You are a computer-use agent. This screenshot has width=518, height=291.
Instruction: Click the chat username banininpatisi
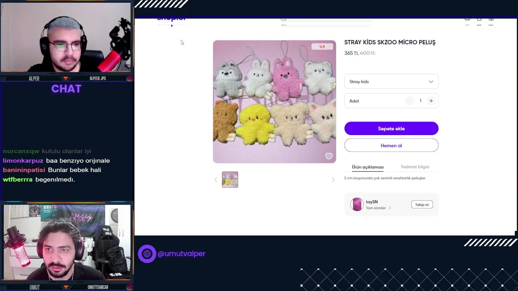pos(24,170)
